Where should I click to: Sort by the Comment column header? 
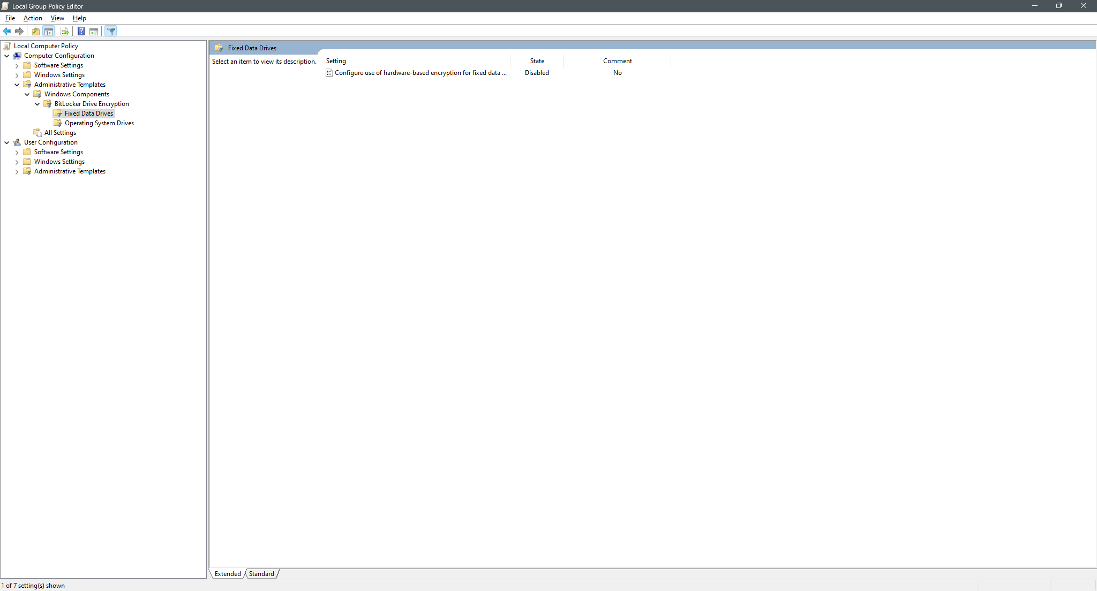pyautogui.click(x=617, y=61)
